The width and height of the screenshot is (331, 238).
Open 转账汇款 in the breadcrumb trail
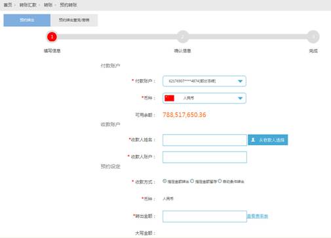[28, 5]
